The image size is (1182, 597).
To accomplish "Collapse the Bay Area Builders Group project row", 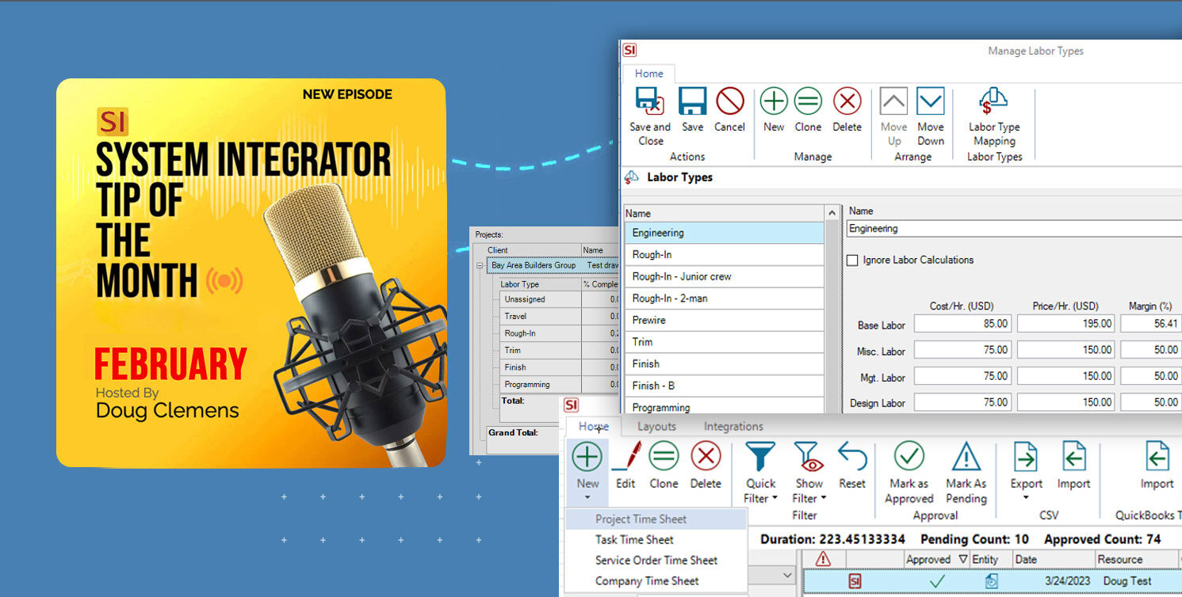I will [x=480, y=266].
